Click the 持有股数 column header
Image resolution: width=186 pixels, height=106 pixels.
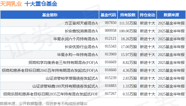pos(128,15)
